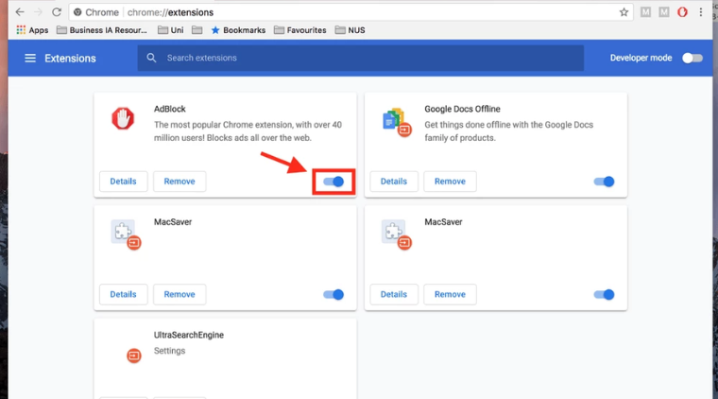Toggle Developer mode on
The image size is (718, 399).
tap(692, 59)
